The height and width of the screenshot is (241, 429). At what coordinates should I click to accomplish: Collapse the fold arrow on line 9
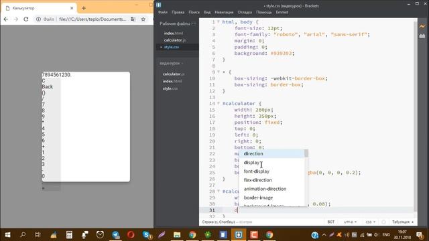(219, 72)
